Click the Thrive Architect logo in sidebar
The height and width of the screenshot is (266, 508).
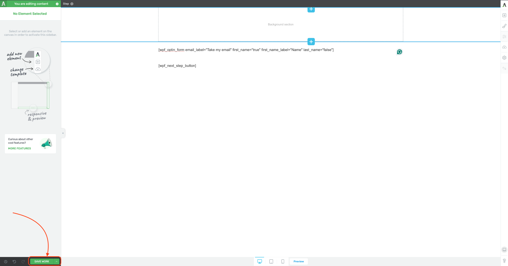pos(504,4)
